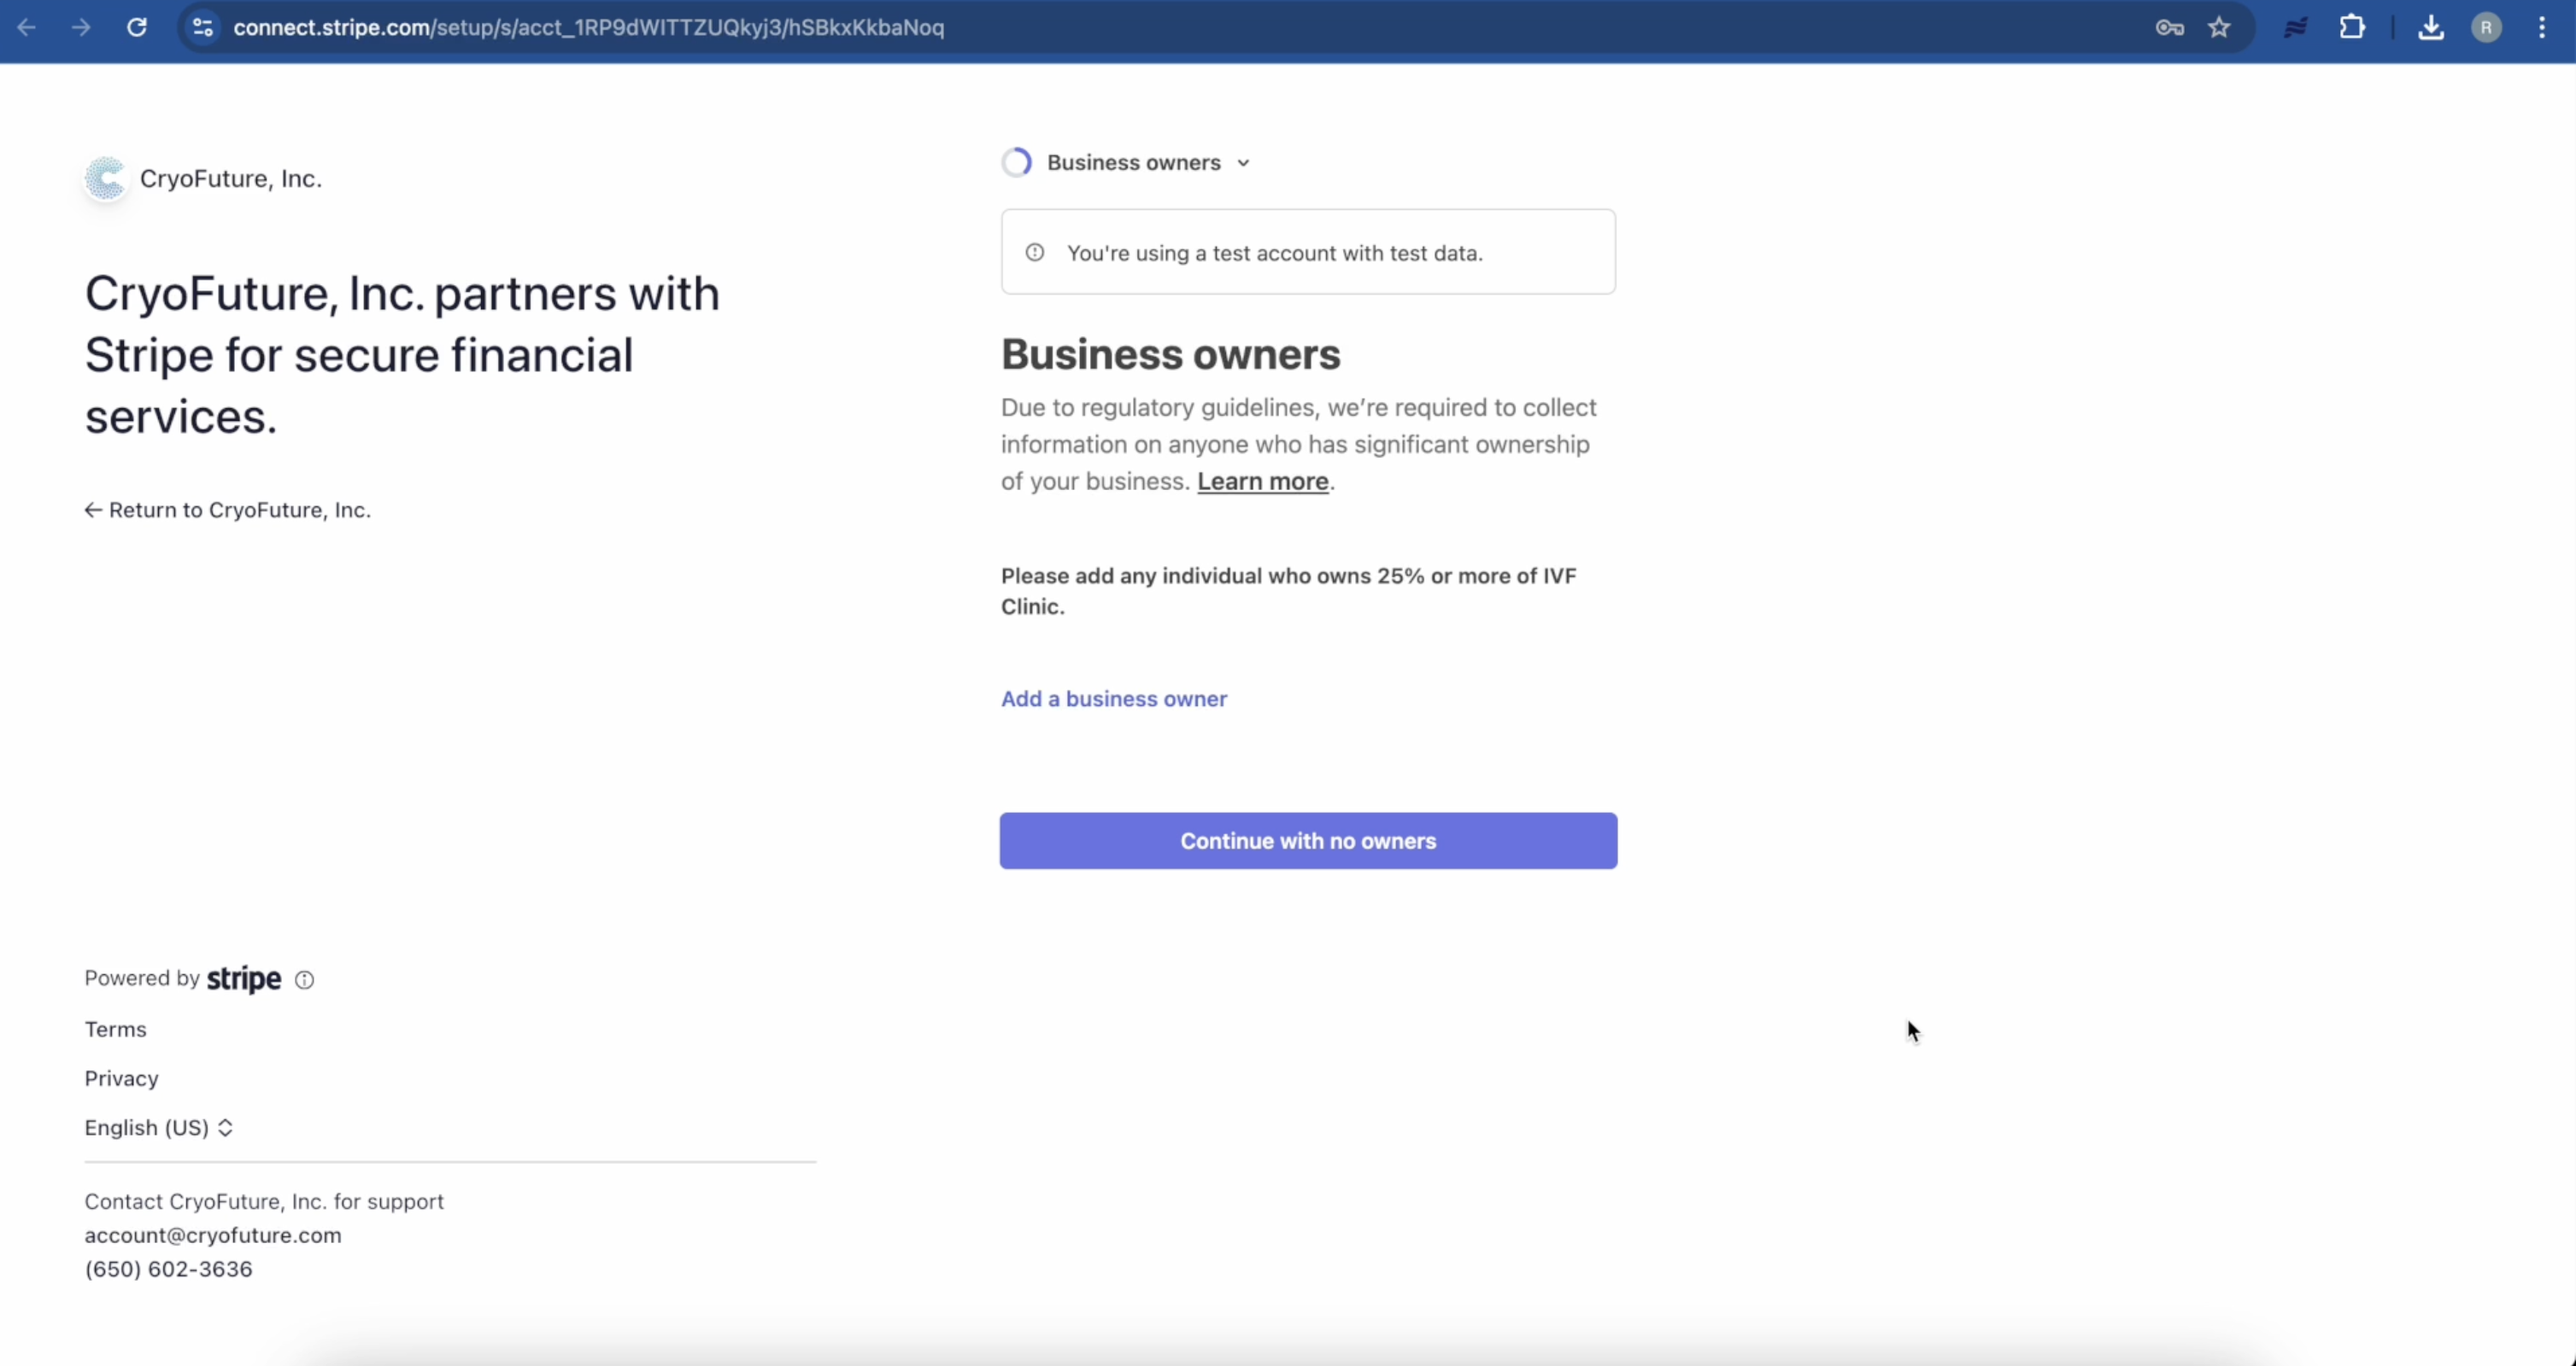Select Return to CryoFuture, Inc.

(x=226, y=510)
